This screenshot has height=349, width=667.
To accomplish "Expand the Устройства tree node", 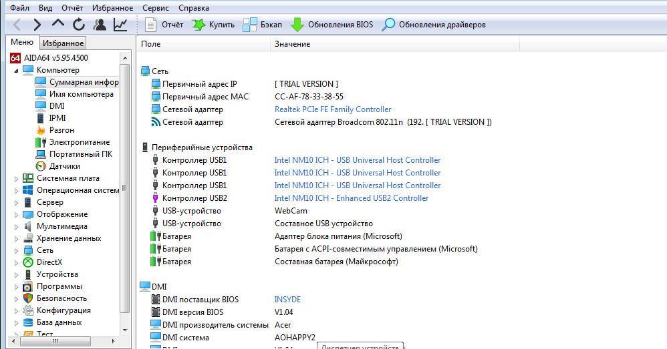I will [x=16, y=275].
